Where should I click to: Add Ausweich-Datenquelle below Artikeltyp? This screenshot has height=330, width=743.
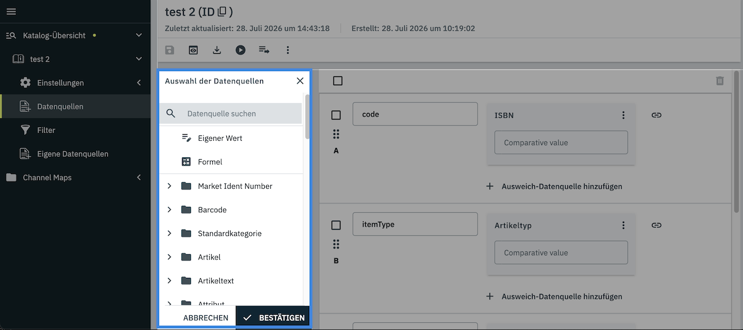click(x=554, y=296)
